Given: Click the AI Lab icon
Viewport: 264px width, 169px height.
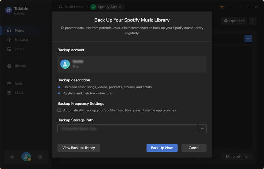Looking at the screenshot, I should pos(9,93).
